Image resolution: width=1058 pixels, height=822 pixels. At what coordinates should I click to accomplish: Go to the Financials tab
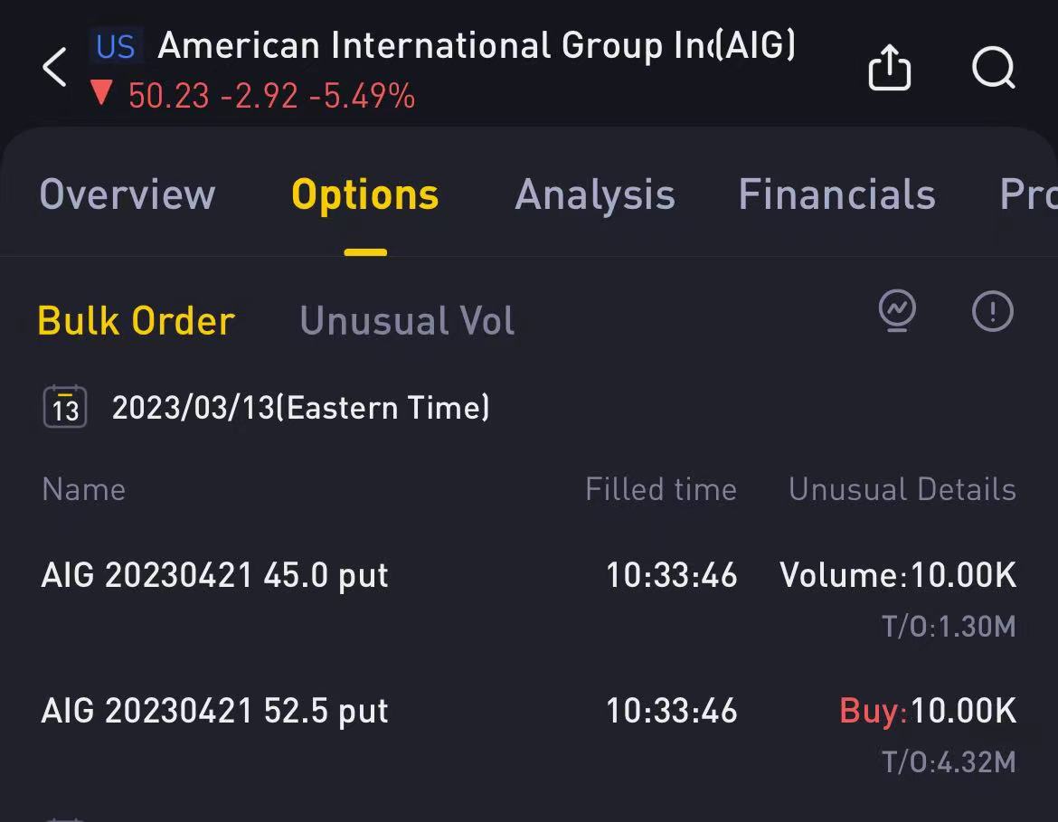pyautogui.click(x=836, y=194)
